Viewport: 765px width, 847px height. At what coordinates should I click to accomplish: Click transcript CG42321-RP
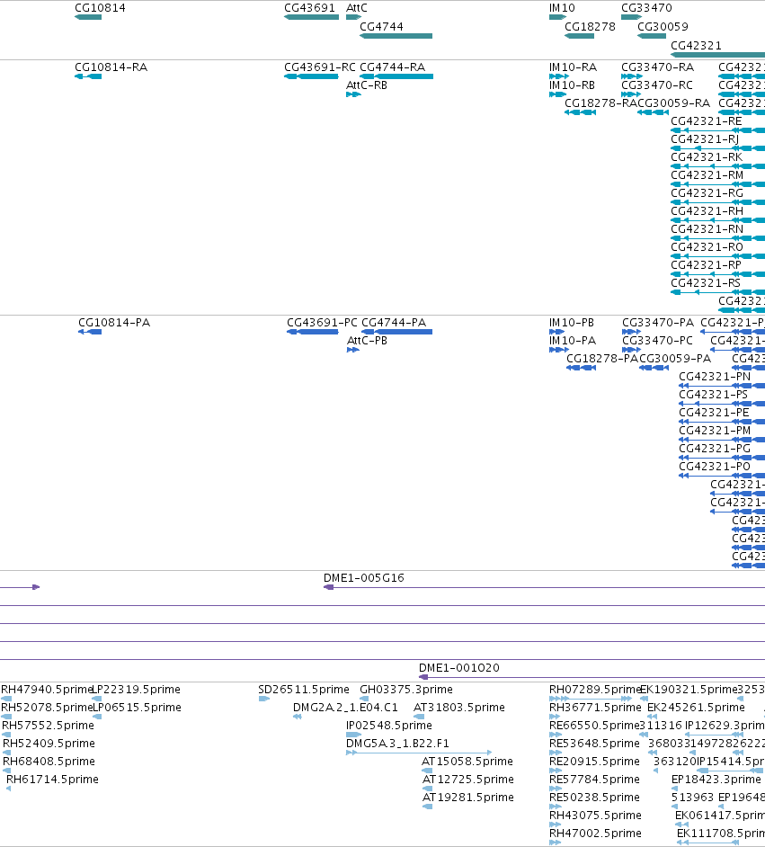click(706, 265)
